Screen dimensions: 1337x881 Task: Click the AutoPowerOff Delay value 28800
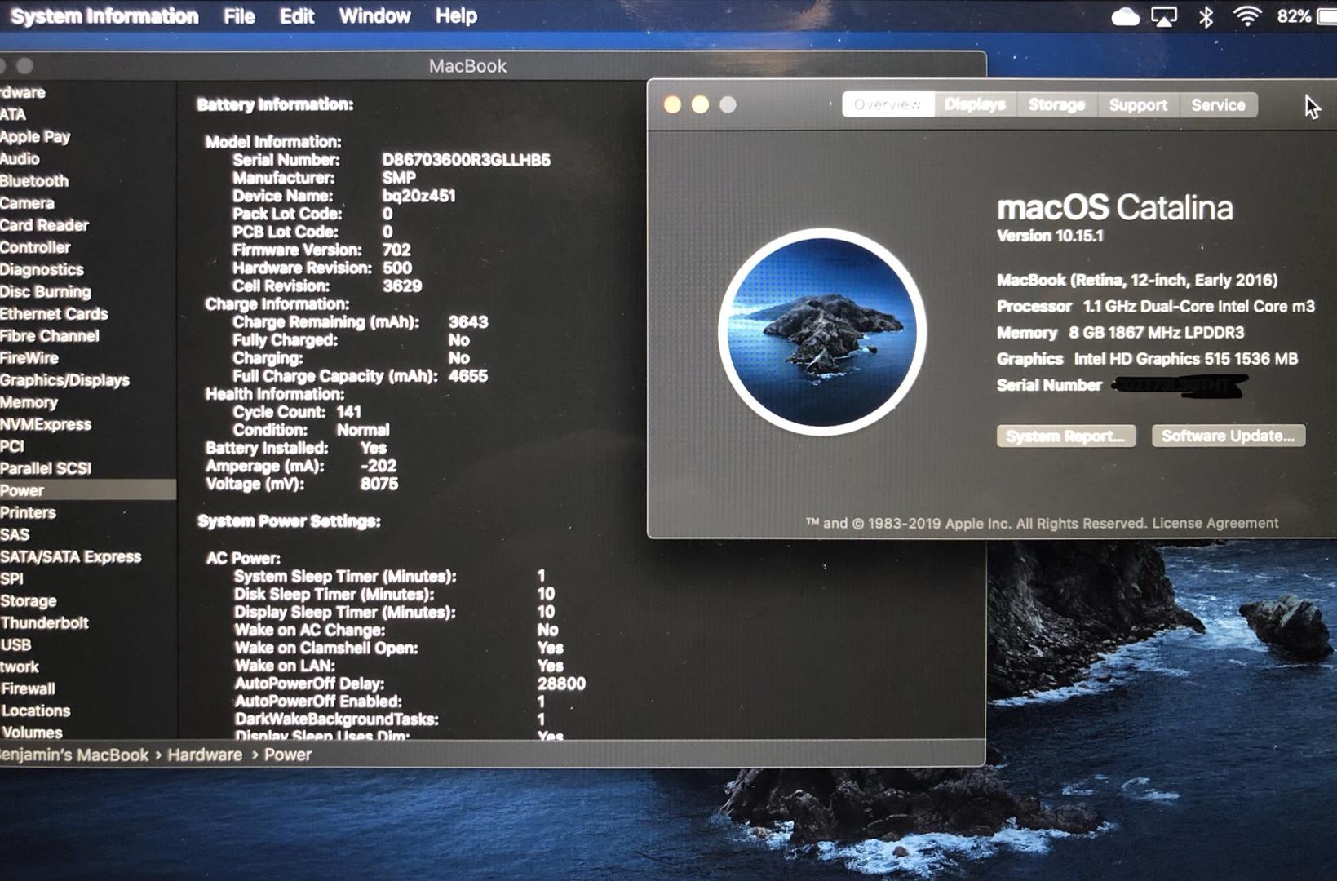(561, 684)
